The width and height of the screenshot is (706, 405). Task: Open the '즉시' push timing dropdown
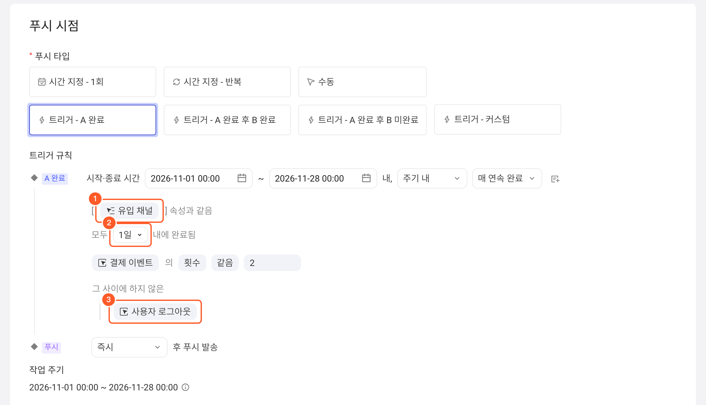[x=130, y=347]
